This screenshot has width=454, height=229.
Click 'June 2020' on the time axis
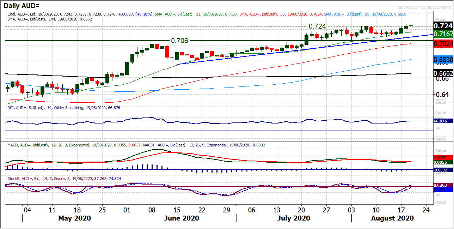(x=182, y=218)
